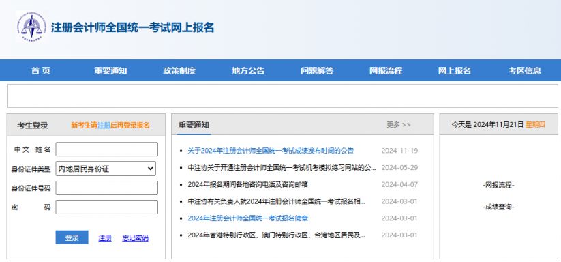The height and width of the screenshot is (262, 561).
Task: Click the -网报流程- link in right panel
Action: pyautogui.click(x=498, y=186)
